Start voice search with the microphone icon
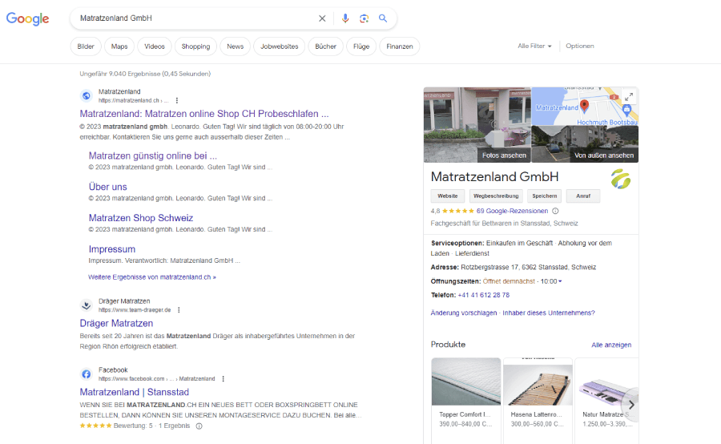 coord(345,18)
